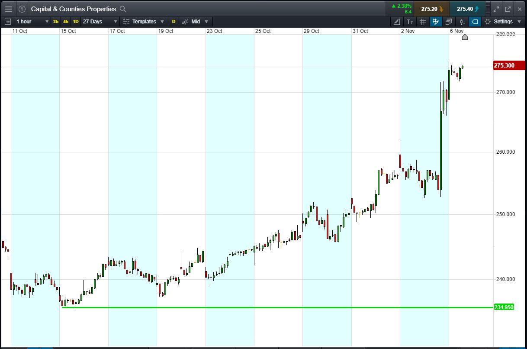Click the 31 Oct date label
This screenshot has height=349, width=527.
360,31
